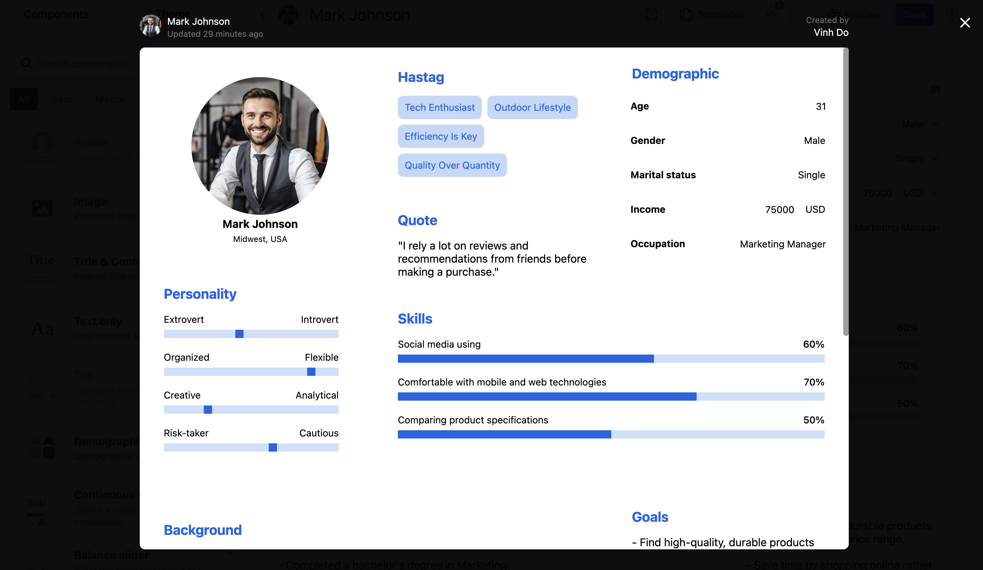Click the back chevron beside the persona title
Image resolution: width=983 pixels, height=570 pixels.
click(263, 15)
